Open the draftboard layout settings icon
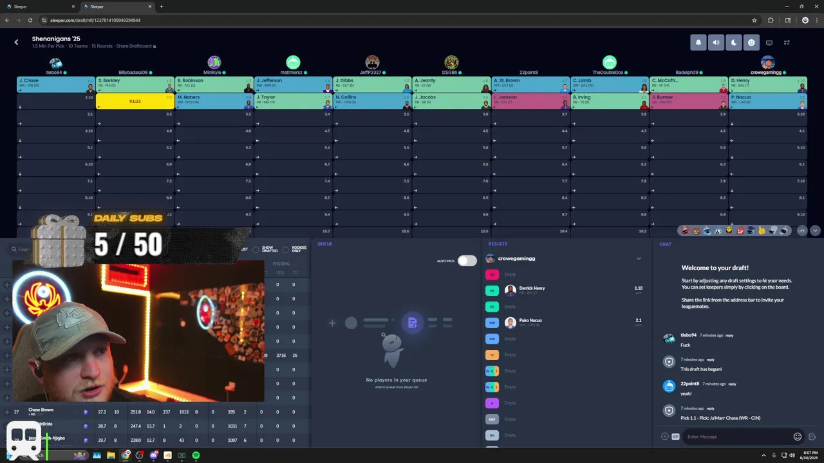 787,42
